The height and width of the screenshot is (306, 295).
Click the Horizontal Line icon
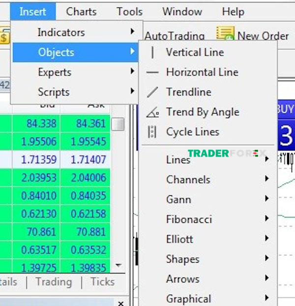pos(152,72)
